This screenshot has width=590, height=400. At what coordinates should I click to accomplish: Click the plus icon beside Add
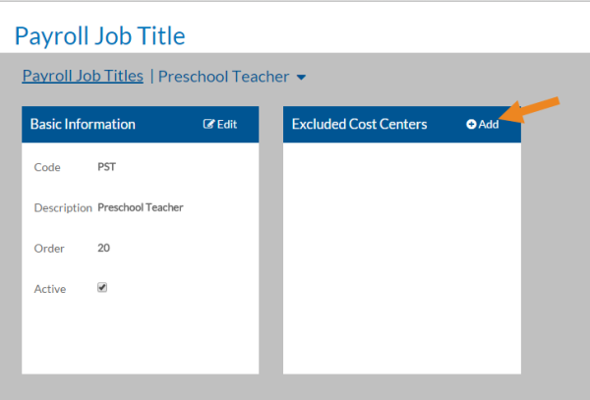click(471, 125)
